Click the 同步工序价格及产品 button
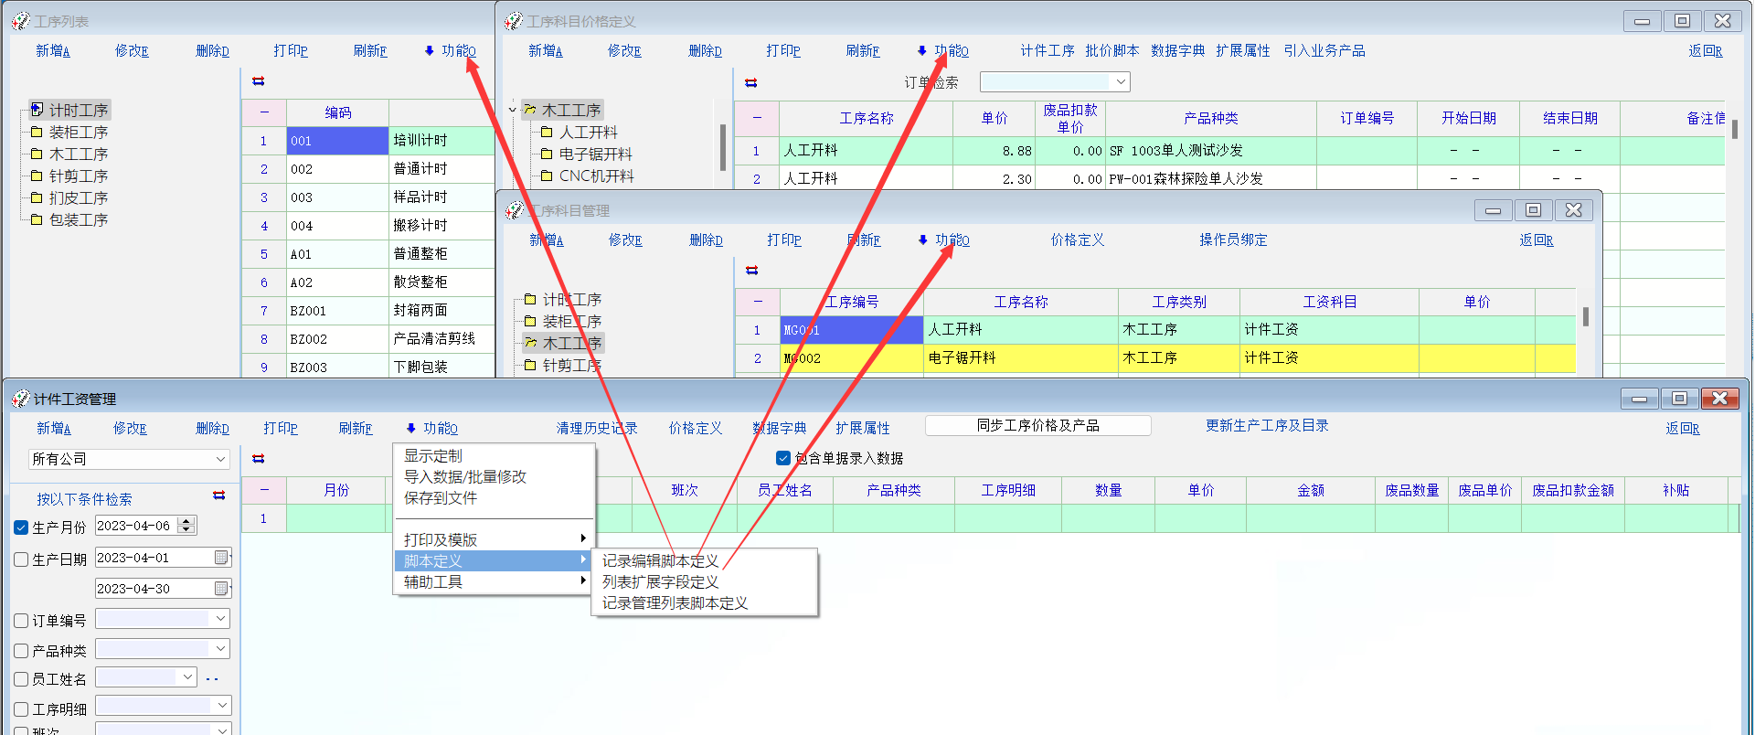The width and height of the screenshot is (1755, 735). (1037, 426)
